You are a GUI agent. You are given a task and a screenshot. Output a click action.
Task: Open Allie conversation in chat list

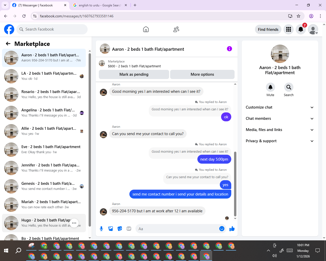pyautogui.click(x=44, y=131)
